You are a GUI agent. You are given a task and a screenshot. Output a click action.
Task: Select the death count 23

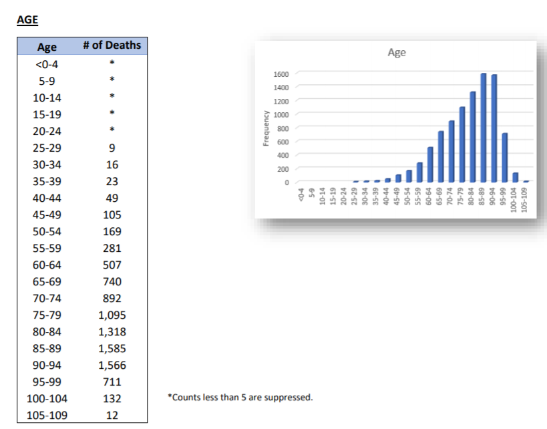tap(112, 182)
